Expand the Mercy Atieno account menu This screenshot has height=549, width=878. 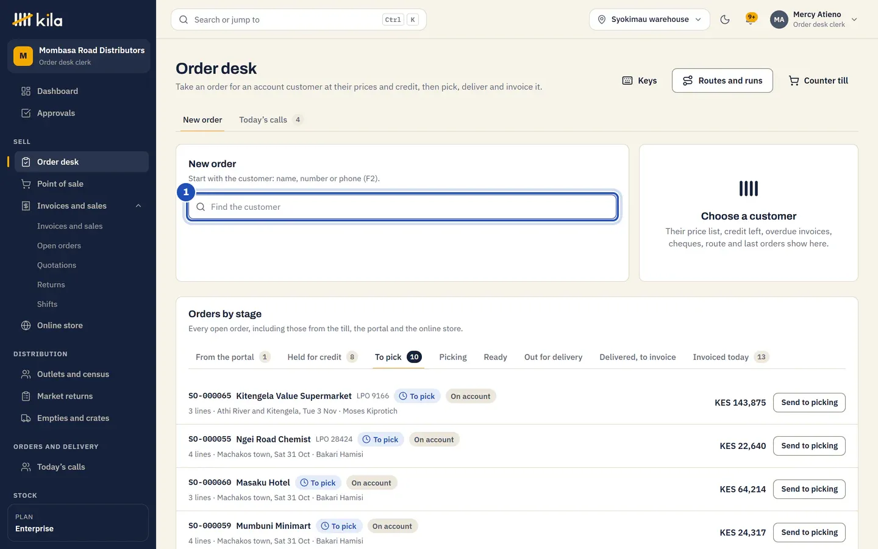click(x=815, y=20)
